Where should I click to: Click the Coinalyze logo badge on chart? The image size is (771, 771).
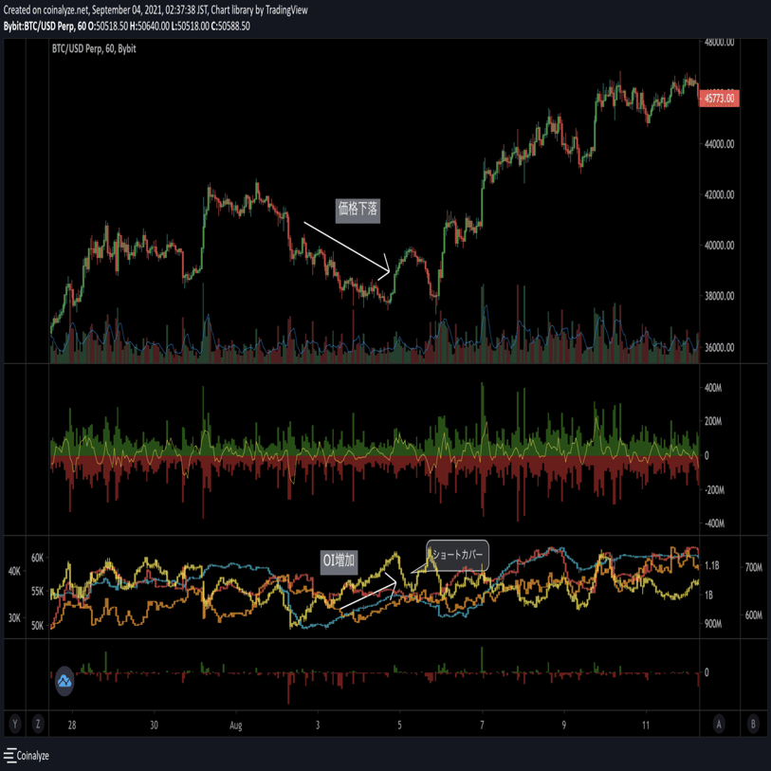tap(64, 681)
